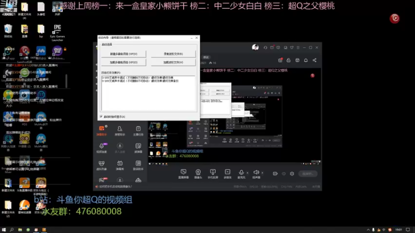Screen dimensions: 415x233
Task: Select first path entry ending 最终效果
Action: coord(137,78)
